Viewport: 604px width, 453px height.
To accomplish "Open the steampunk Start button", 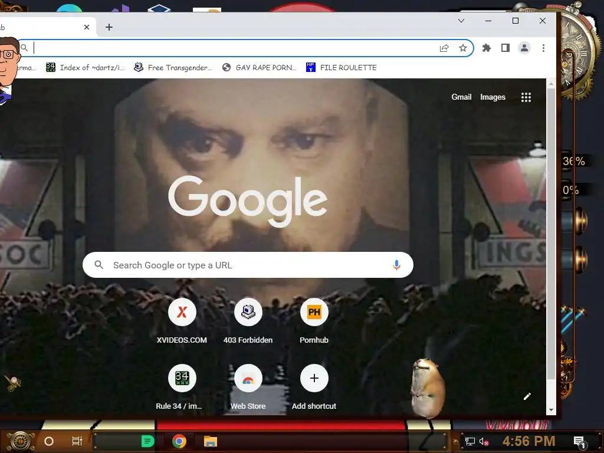I will 21,441.
